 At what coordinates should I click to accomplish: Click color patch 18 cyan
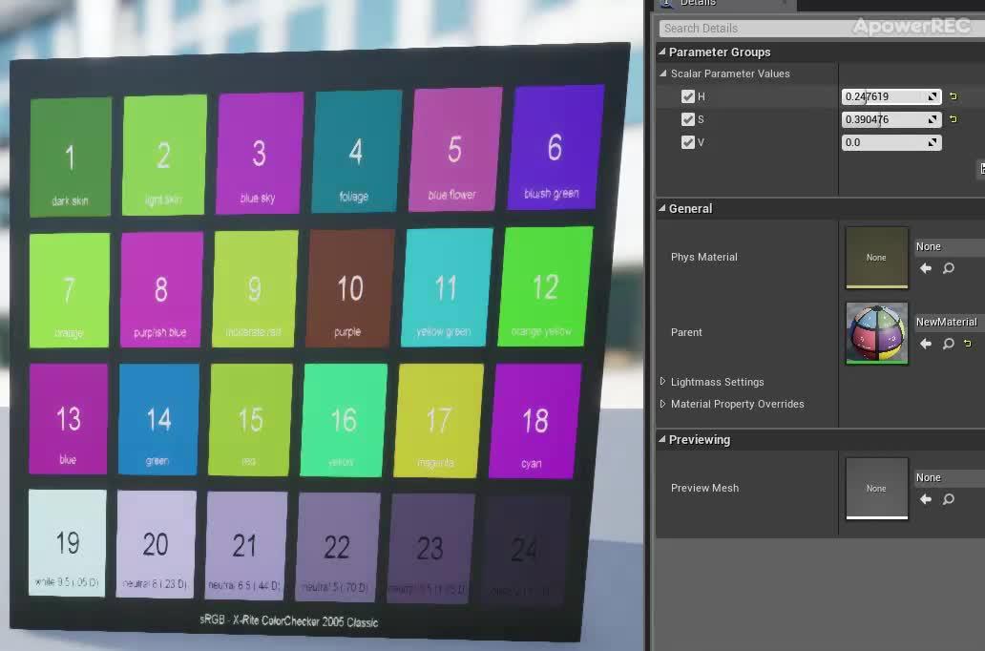pyautogui.click(x=534, y=421)
